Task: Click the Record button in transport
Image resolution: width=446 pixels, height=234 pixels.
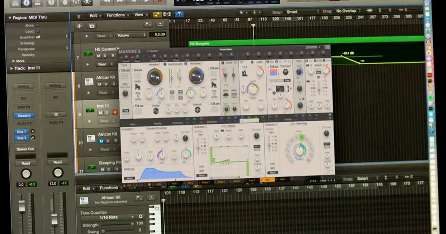Action: pos(160,1)
